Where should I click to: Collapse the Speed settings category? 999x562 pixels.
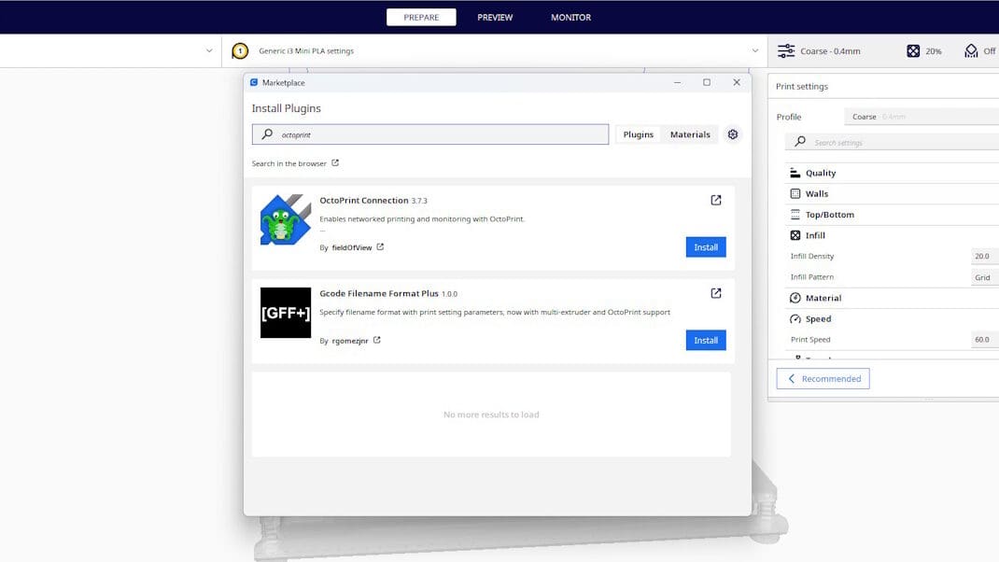coord(892,318)
